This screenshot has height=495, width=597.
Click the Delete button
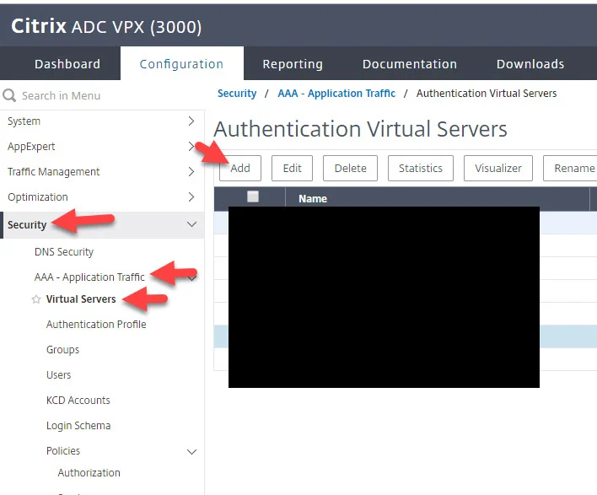[x=350, y=168]
